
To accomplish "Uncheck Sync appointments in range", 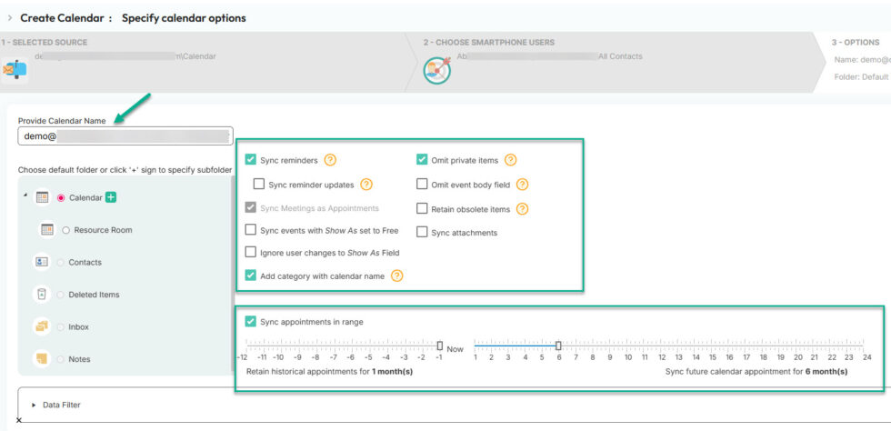I will (x=251, y=321).
